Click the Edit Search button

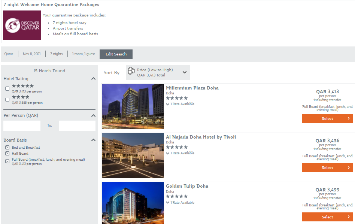pos(116,54)
